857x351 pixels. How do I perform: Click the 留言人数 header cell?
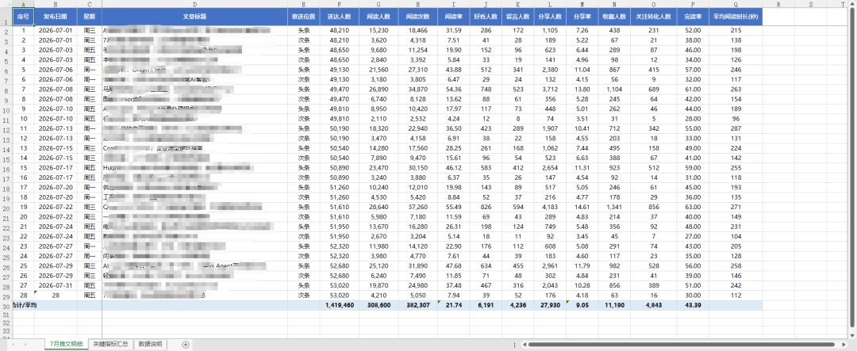[517, 17]
